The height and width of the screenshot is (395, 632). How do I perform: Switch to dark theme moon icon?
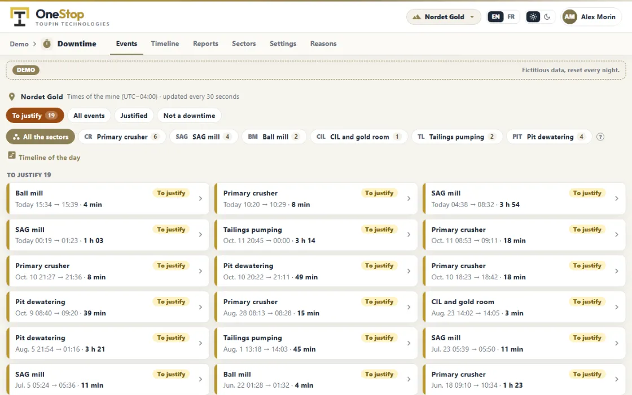[547, 17]
